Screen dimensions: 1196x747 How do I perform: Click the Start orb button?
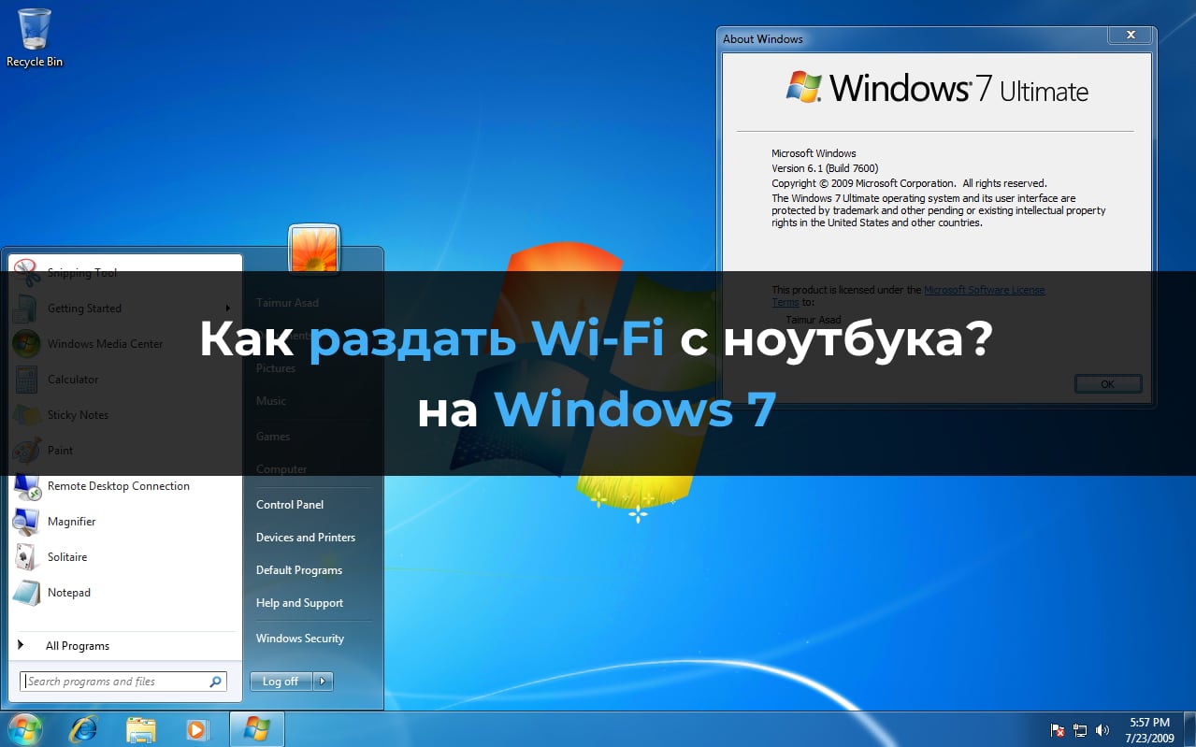coord(25,728)
